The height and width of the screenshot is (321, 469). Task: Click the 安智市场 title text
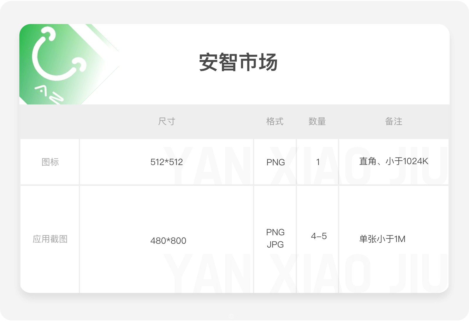pyautogui.click(x=238, y=62)
